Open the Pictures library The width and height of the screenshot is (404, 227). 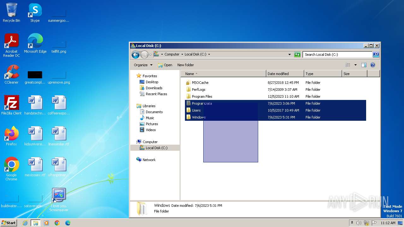click(151, 124)
